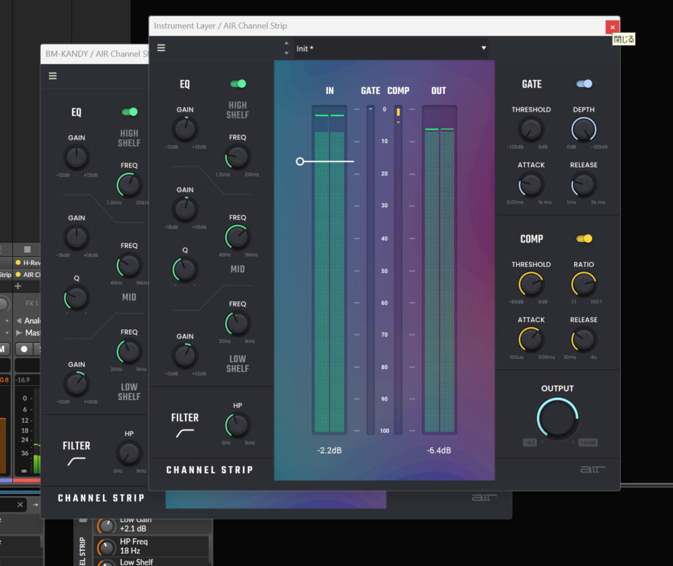Click Gate DEPTH knob
This screenshot has width=673, height=566.
click(583, 129)
